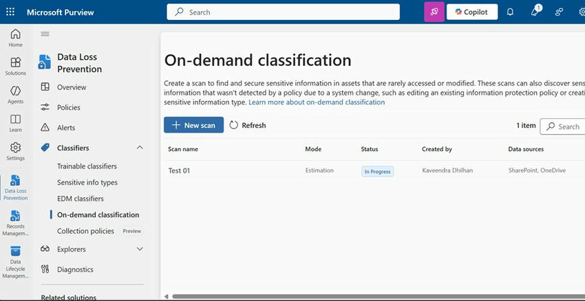Click the Policies sliders icon
Screen dimensions: 585x301
coord(45,107)
